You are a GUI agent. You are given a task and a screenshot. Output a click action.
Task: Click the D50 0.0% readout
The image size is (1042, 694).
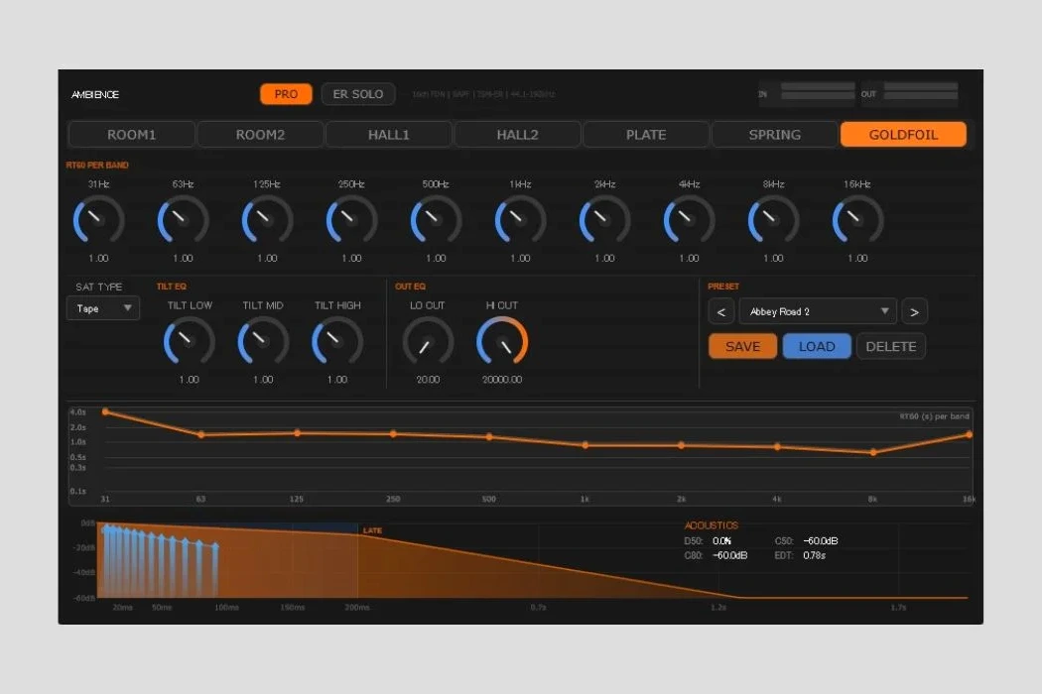pos(708,541)
